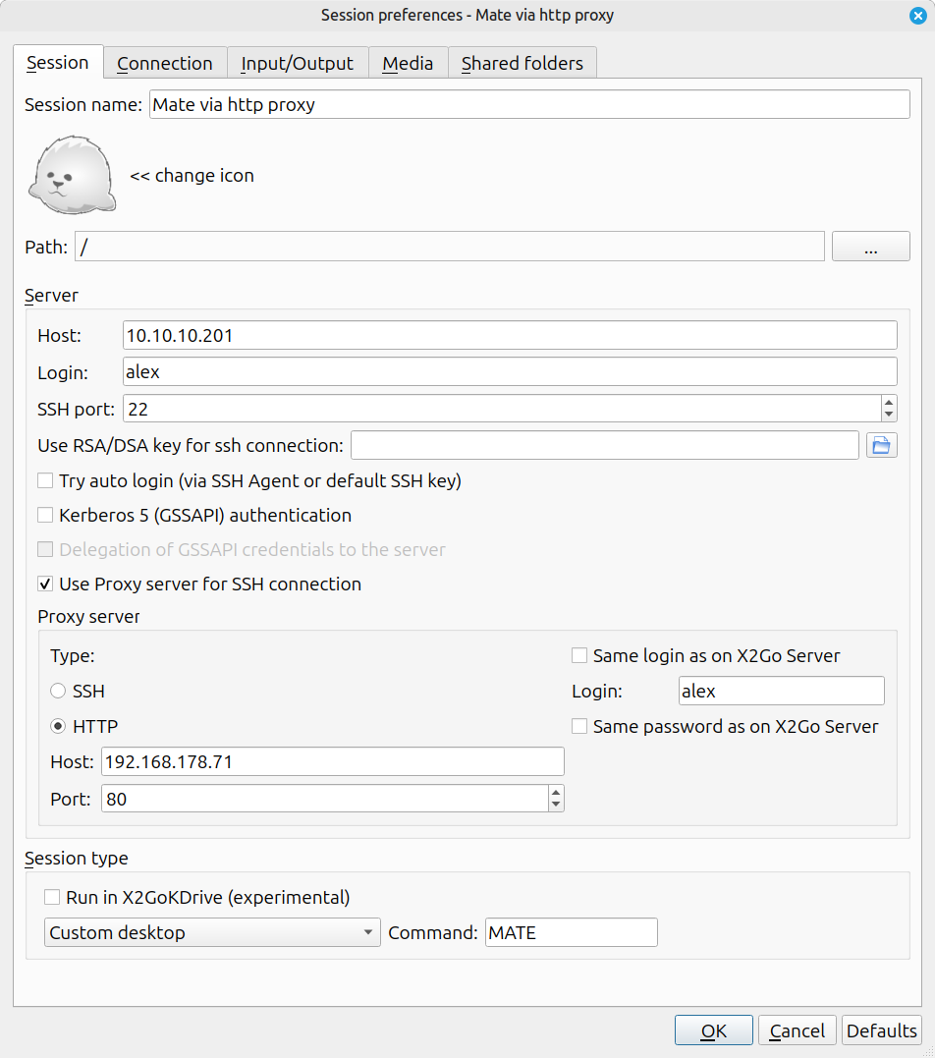Click the Path browse (...) button

coord(871,247)
